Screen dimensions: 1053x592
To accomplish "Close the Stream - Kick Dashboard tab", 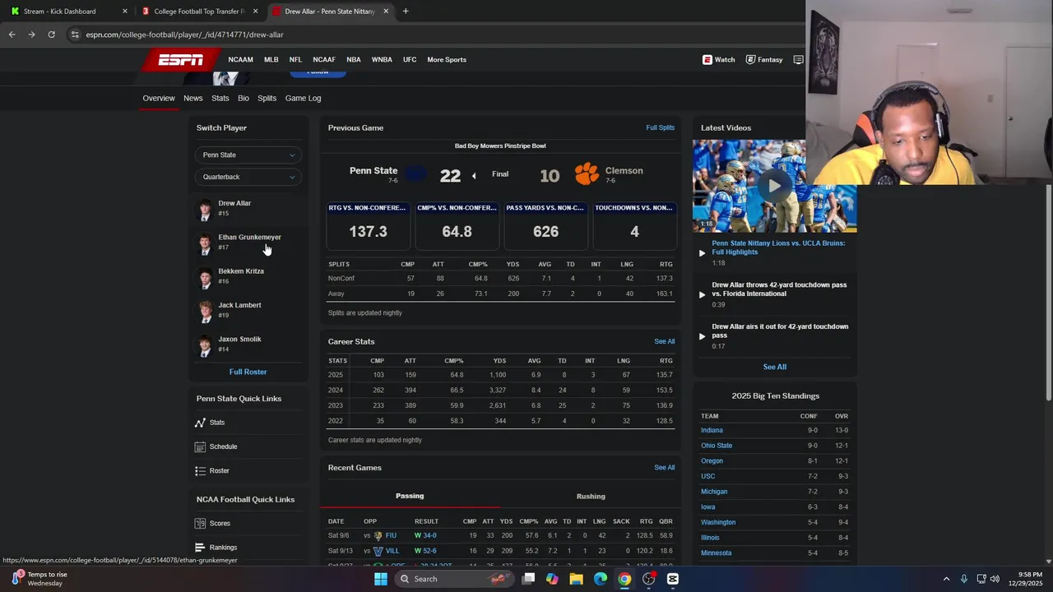I will [x=125, y=12].
